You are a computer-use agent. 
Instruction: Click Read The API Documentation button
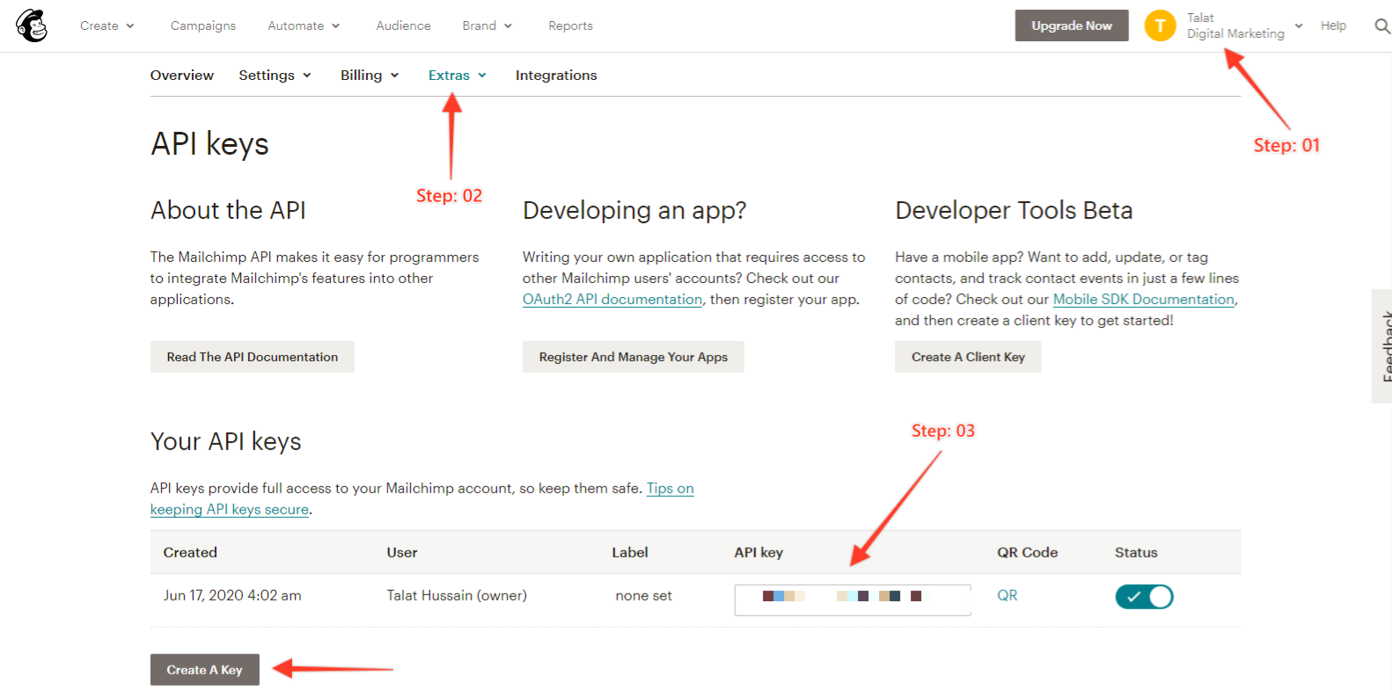click(x=253, y=357)
